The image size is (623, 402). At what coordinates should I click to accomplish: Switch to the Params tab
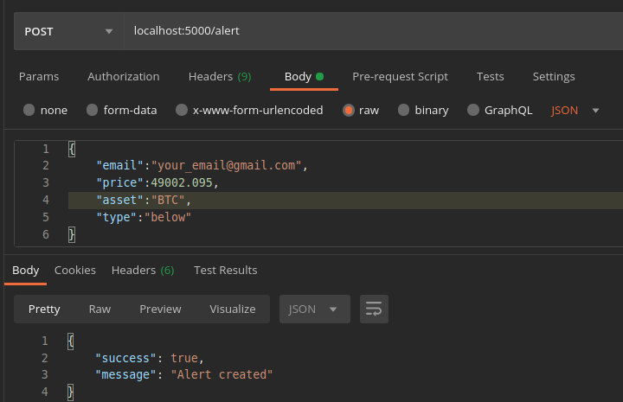tap(39, 76)
